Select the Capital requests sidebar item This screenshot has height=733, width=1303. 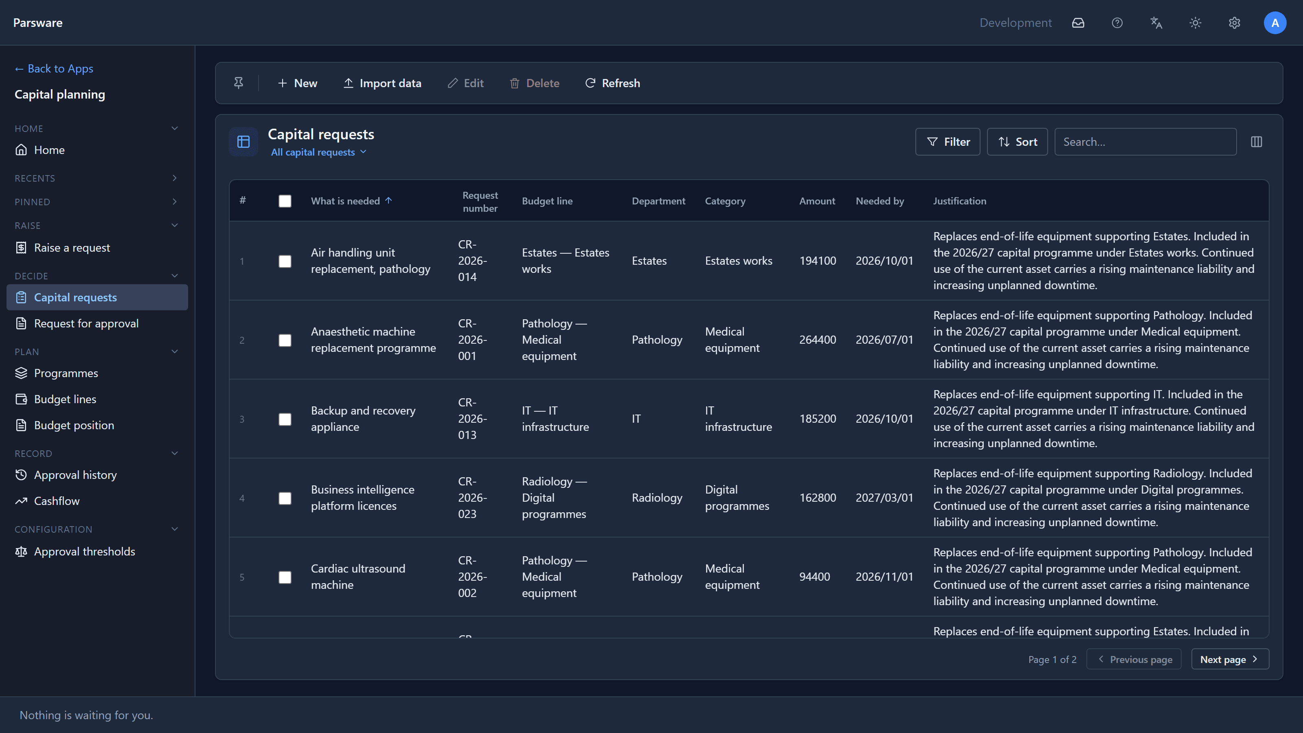(x=97, y=297)
